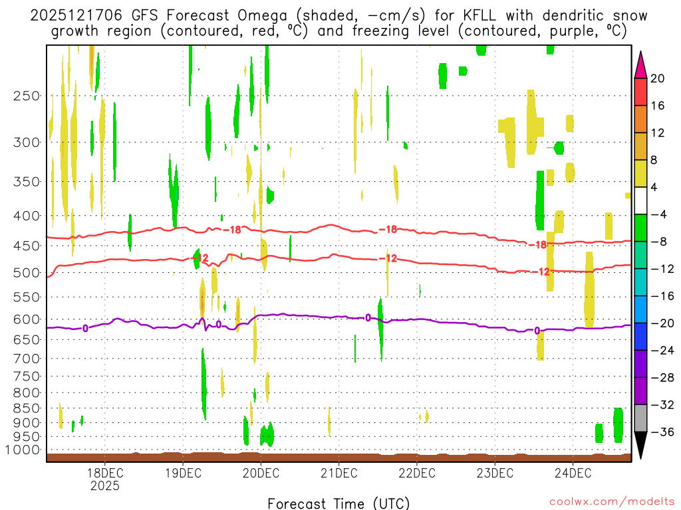Click the colorbar value label 20
The image size is (681, 510).
(658, 78)
